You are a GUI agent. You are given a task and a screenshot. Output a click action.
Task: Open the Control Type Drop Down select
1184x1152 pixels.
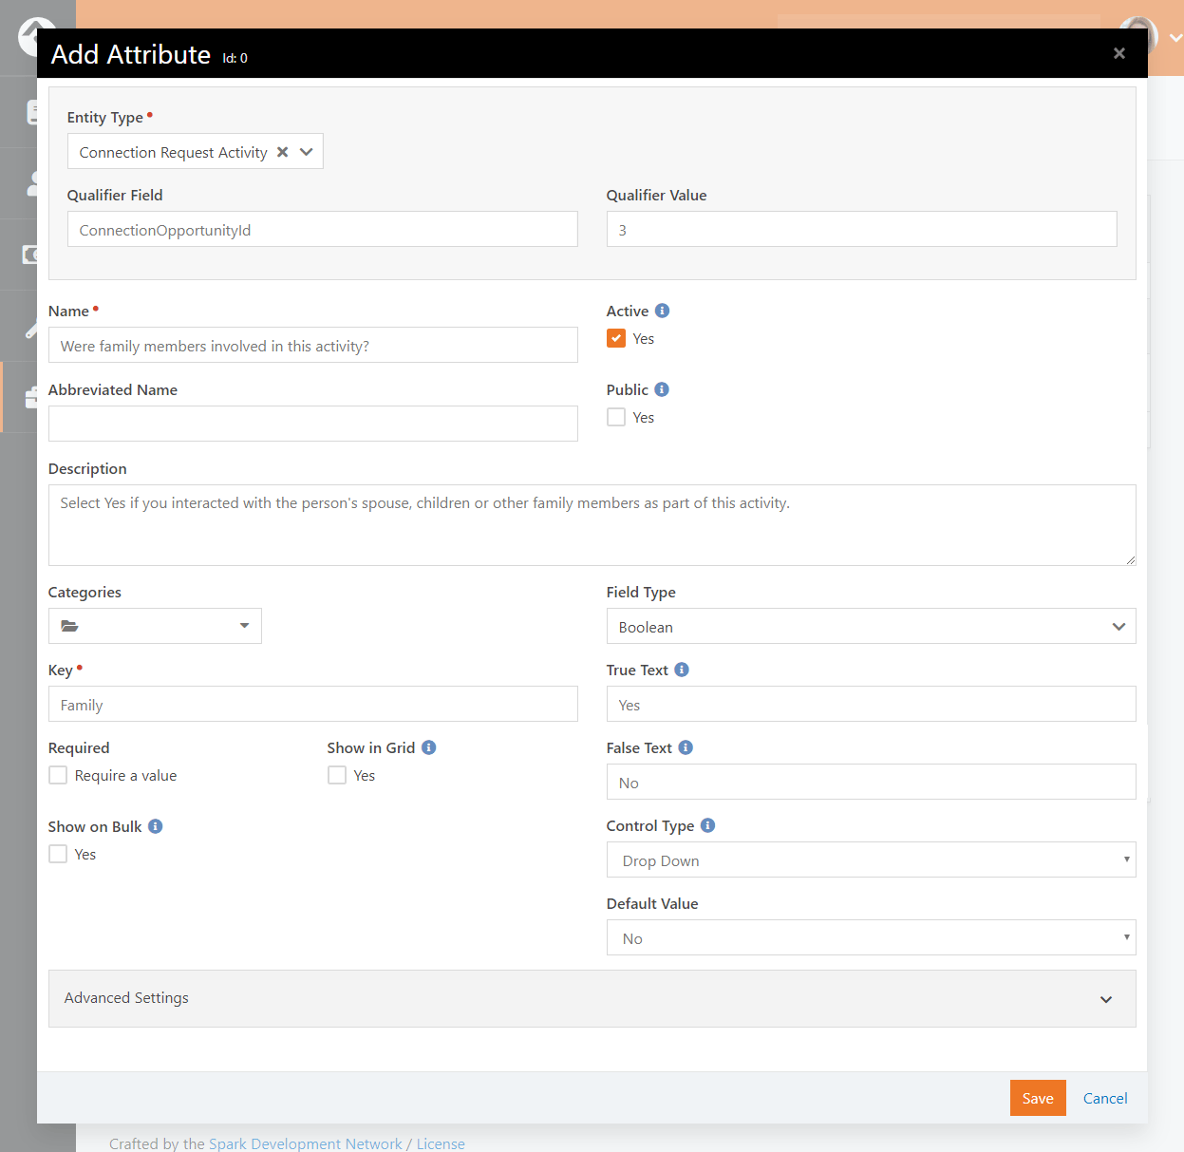click(x=872, y=859)
